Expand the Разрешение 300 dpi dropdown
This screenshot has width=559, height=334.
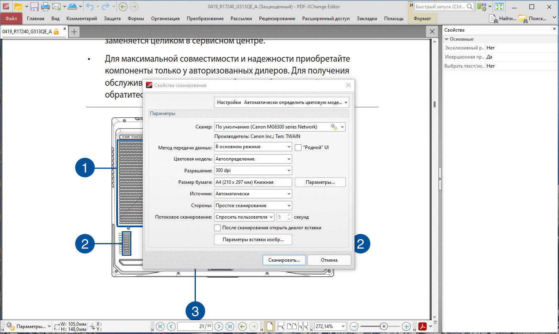(x=253, y=170)
